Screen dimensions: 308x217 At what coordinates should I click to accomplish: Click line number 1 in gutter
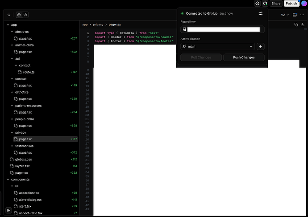click(x=88, y=33)
